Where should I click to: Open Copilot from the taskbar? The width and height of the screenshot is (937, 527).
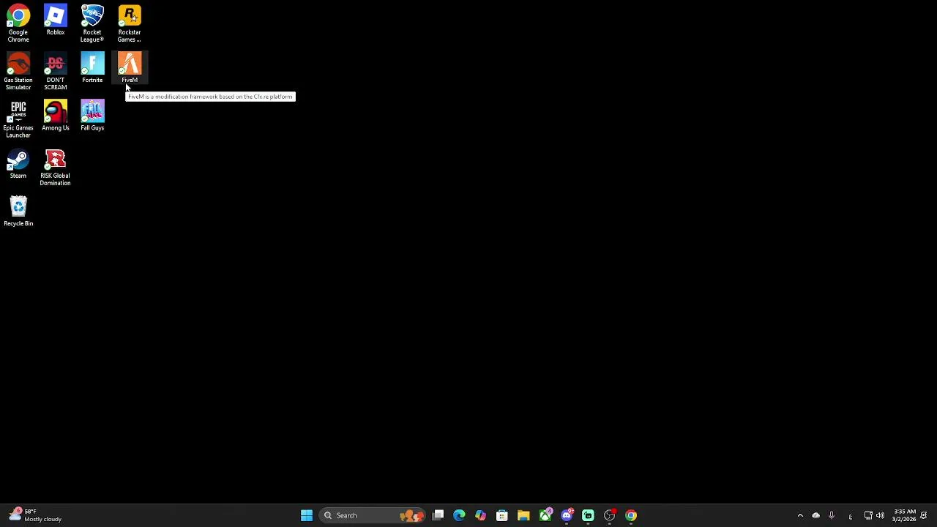point(480,515)
